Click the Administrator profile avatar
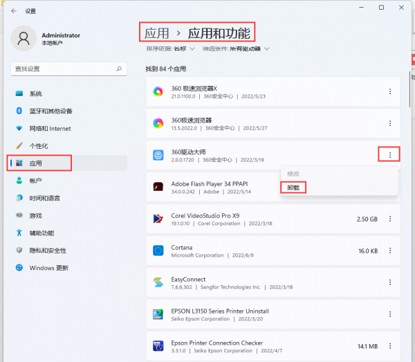The height and width of the screenshot is (362, 415). 24,38
